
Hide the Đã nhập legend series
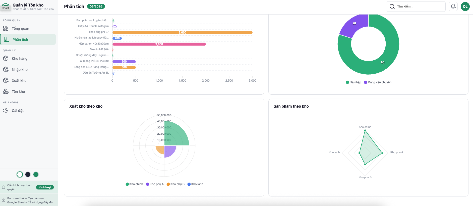coord(353,82)
